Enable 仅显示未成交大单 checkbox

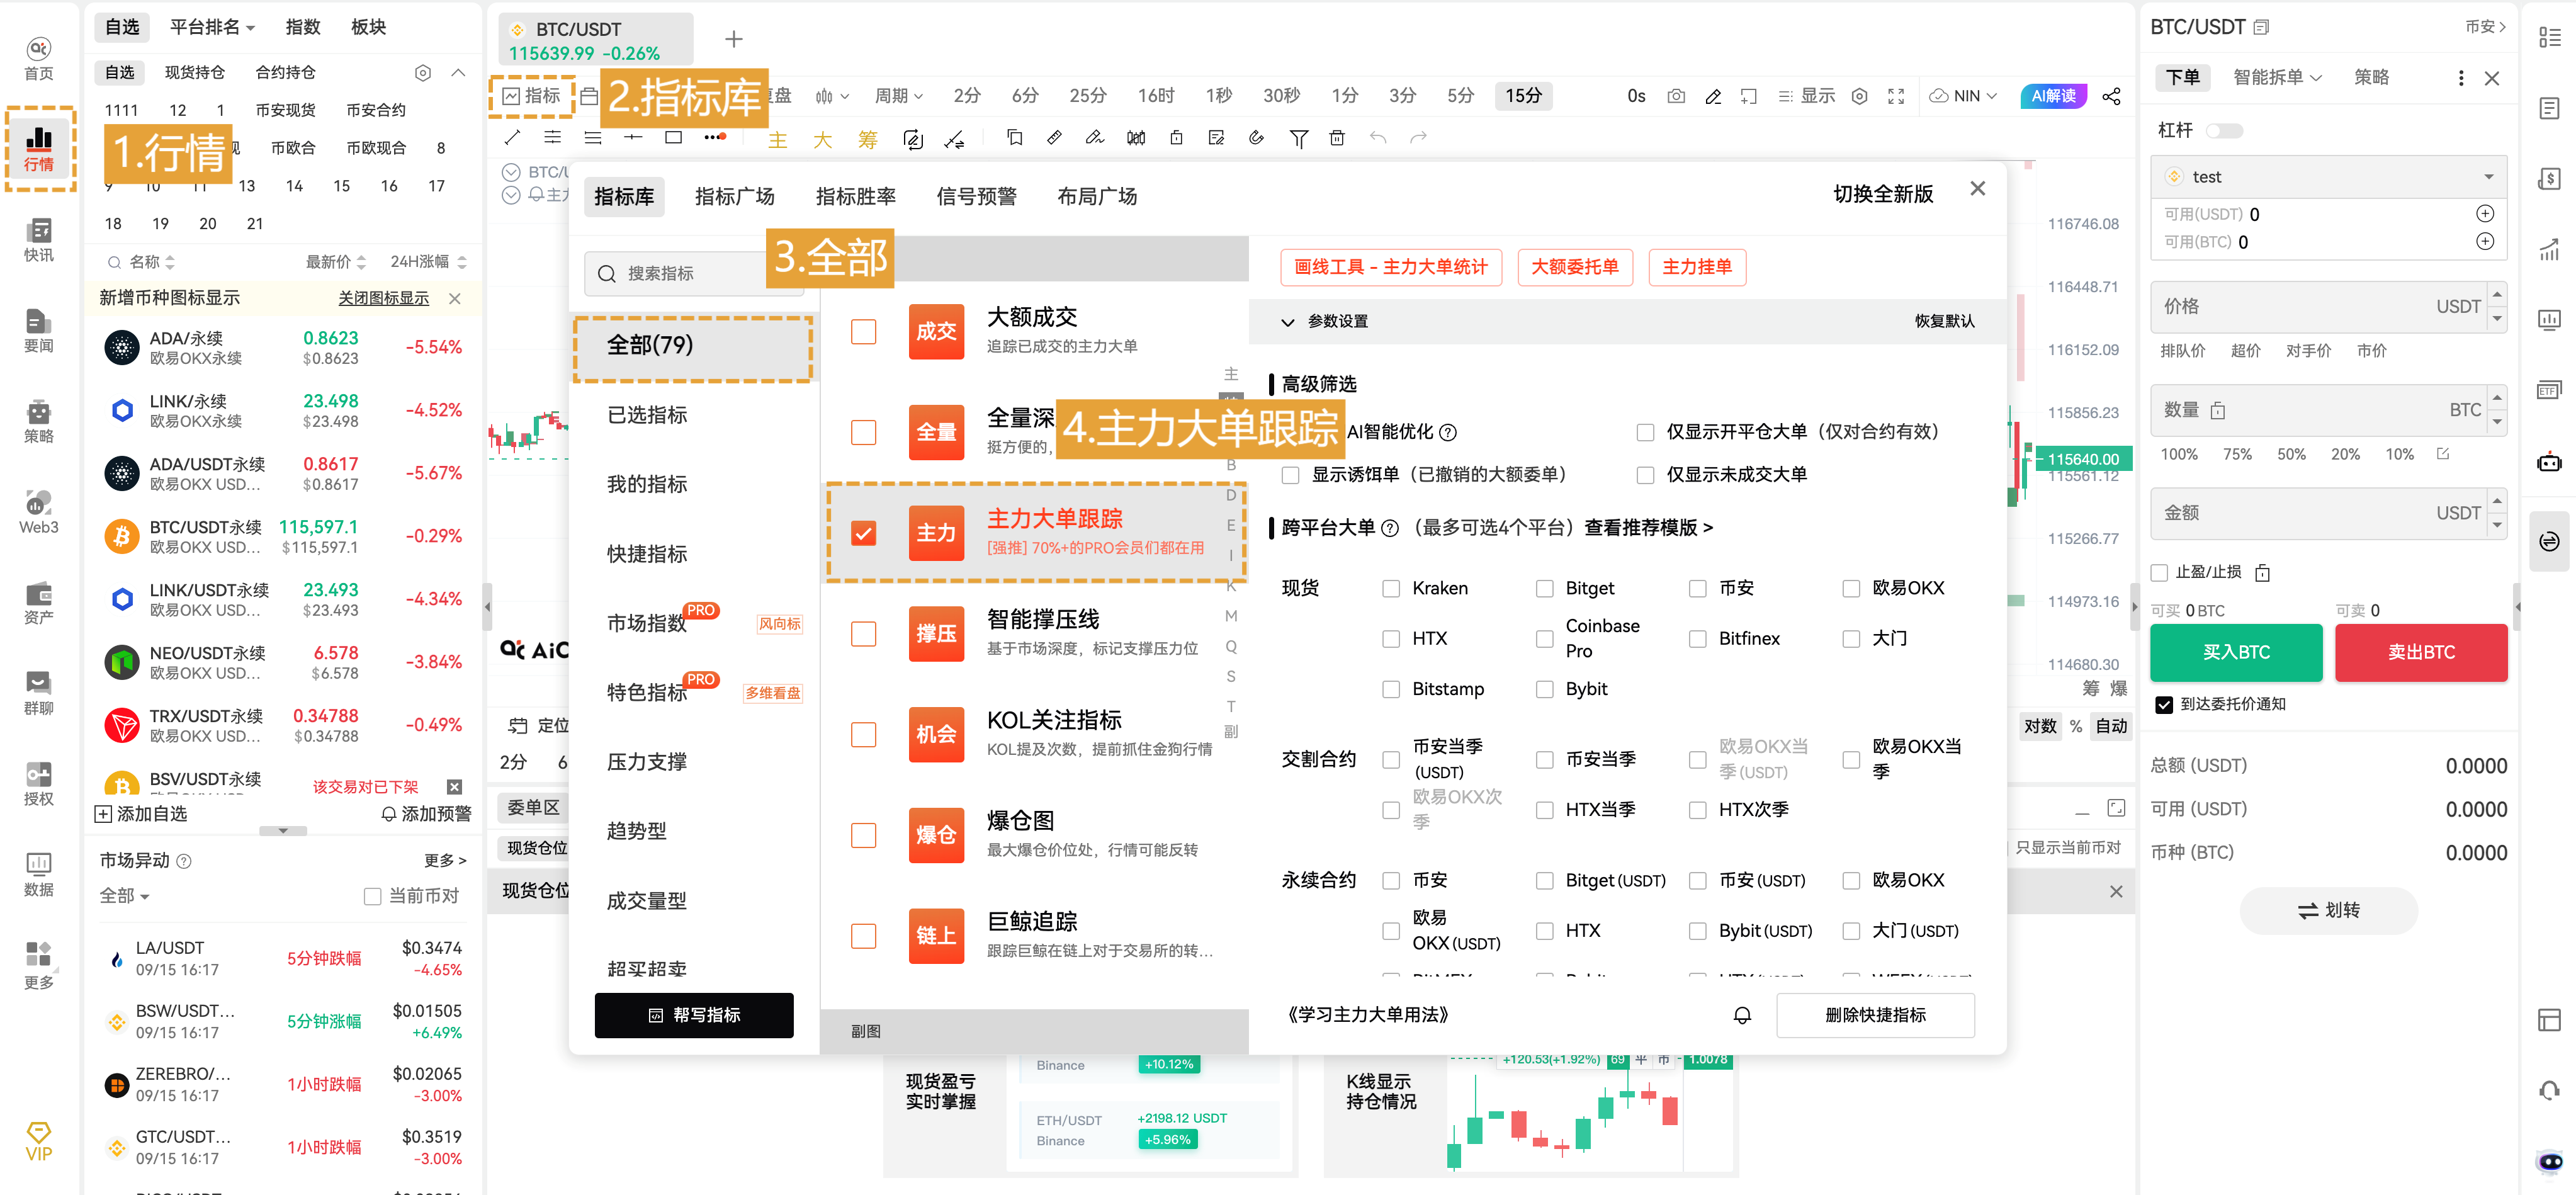[1645, 474]
